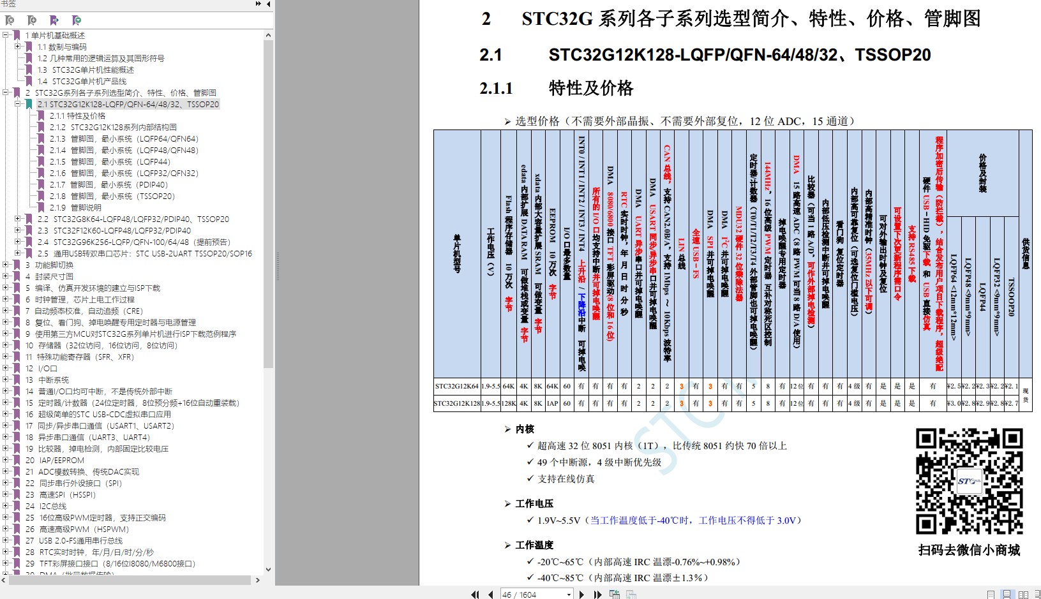Open bookmark 1.1 数制与编码
This screenshot has width=1041, height=599.
click(x=62, y=47)
